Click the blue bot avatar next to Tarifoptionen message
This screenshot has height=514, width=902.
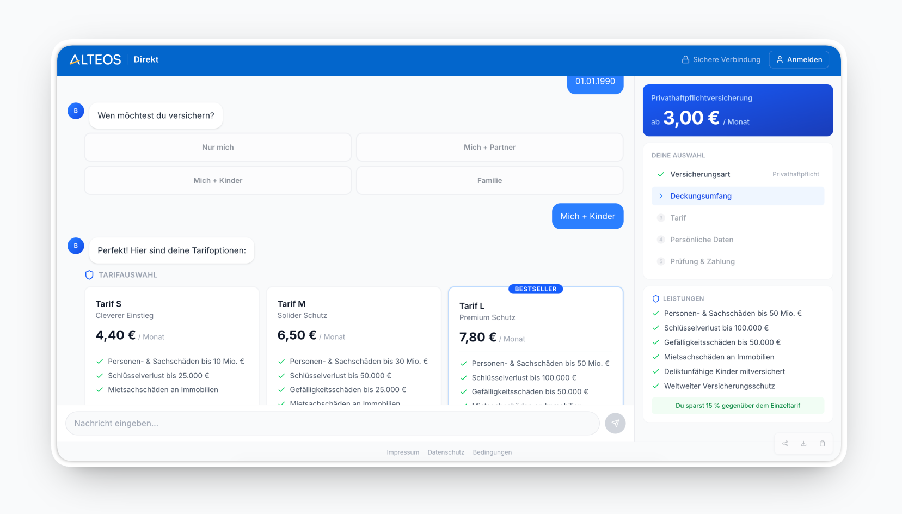pos(76,246)
